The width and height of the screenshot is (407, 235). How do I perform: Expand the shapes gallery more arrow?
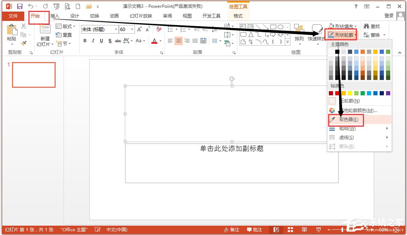coord(288,41)
